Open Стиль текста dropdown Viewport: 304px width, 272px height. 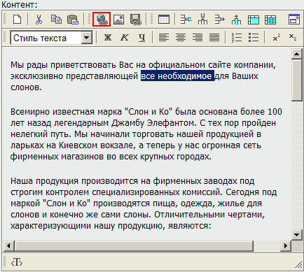click(87, 38)
